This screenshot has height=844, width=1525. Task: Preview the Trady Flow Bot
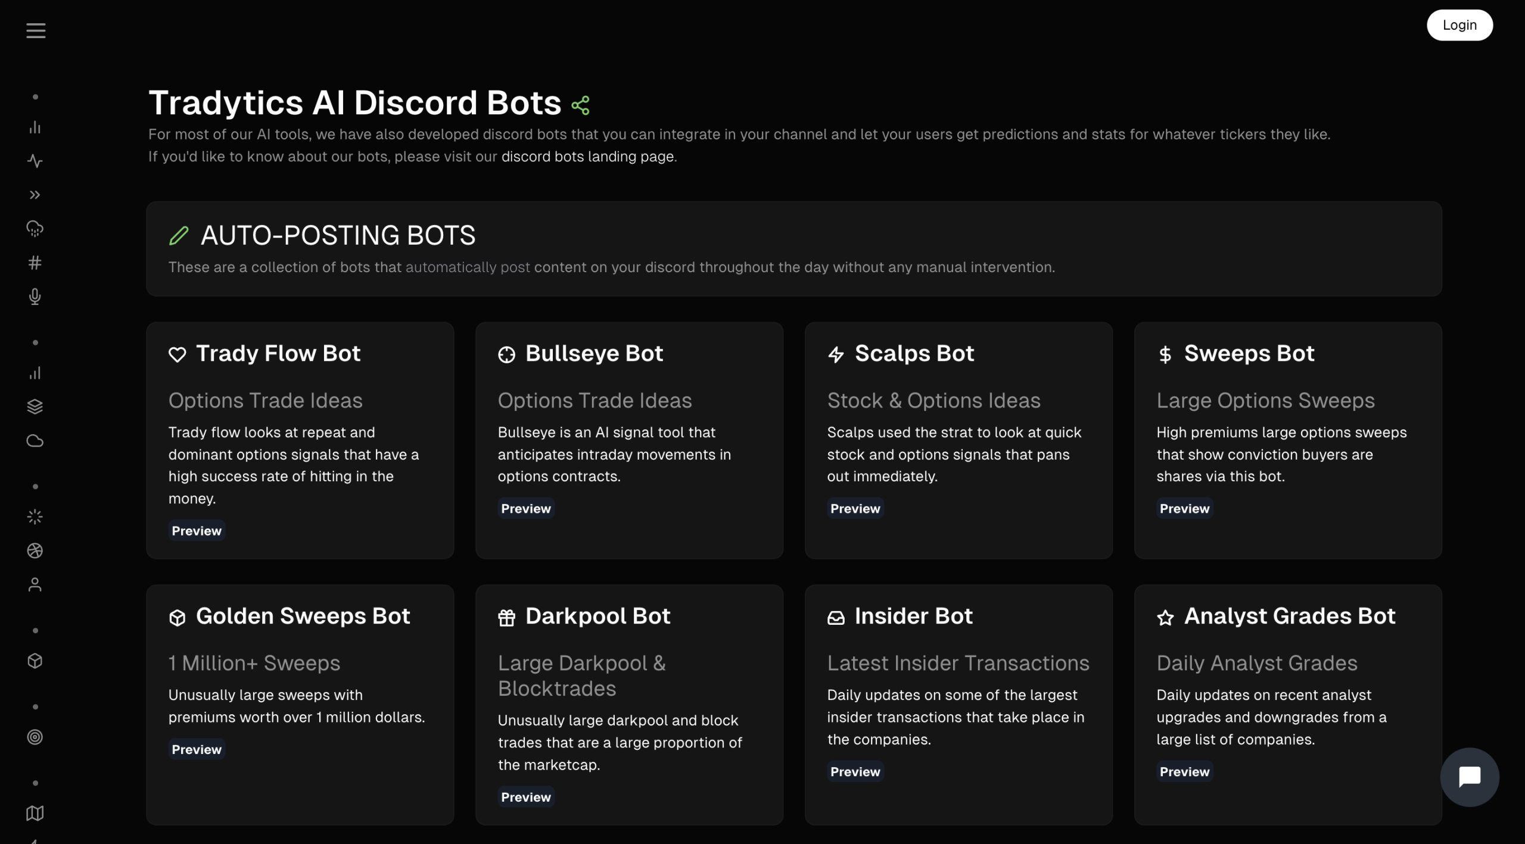coord(197,531)
